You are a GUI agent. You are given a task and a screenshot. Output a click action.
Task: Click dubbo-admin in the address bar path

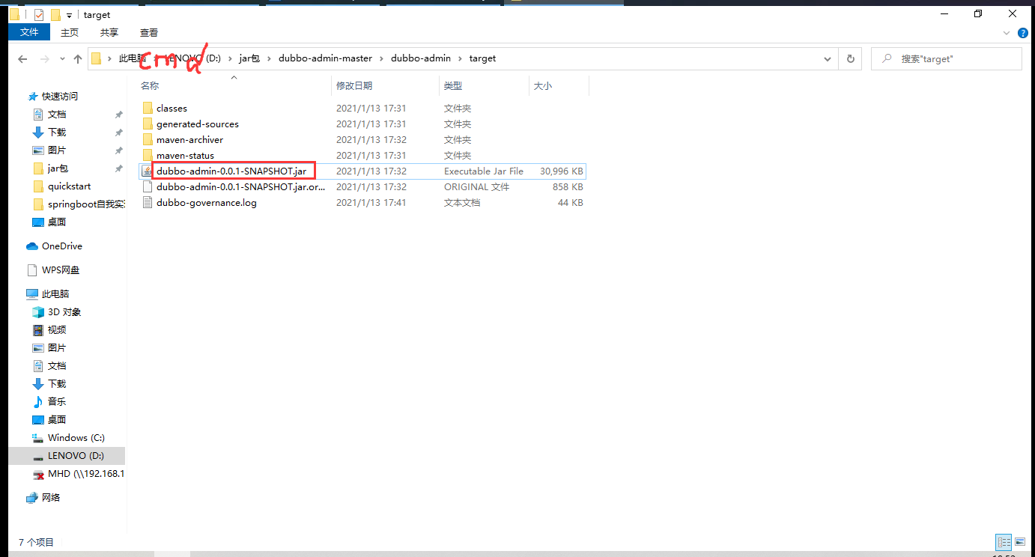pyautogui.click(x=421, y=58)
